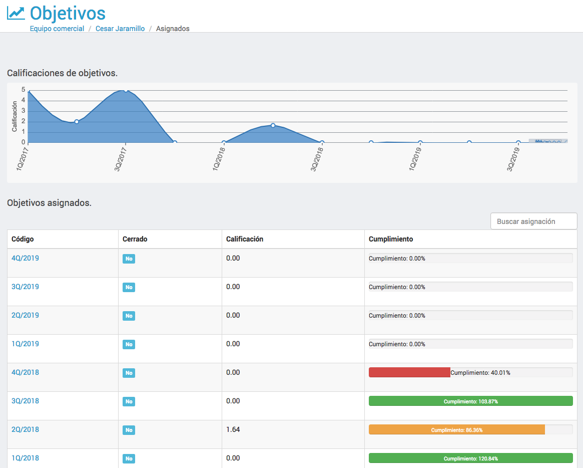Viewport: 583px width, 468px height.
Task: Click the 0.00% progress bar for 1Q/2019
Action: (471, 344)
